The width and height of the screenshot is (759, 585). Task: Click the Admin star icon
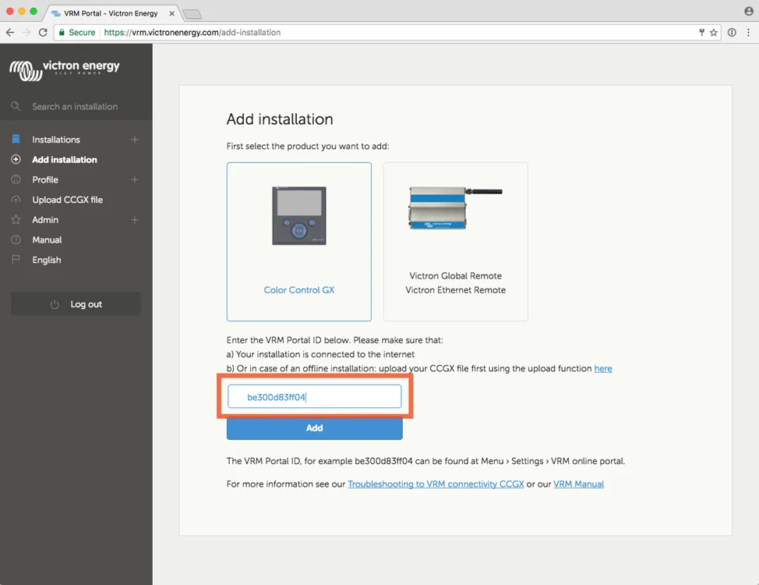[x=16, y=219]
